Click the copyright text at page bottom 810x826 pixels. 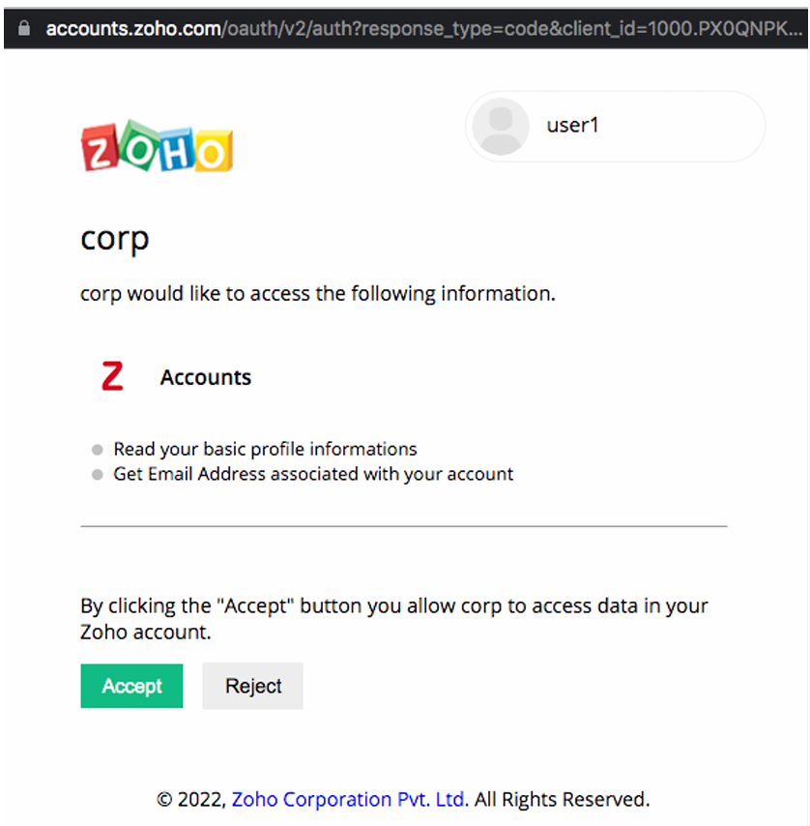coord(402,799)
